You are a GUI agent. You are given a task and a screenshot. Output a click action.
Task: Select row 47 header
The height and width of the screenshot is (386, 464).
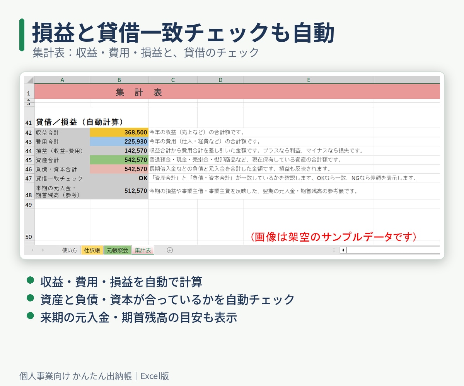tap(29, 178)
